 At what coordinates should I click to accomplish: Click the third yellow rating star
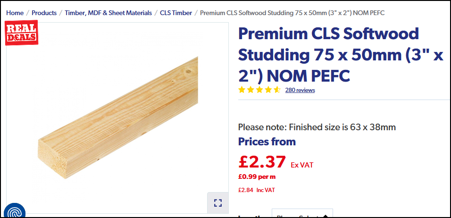tap(259, 90)
